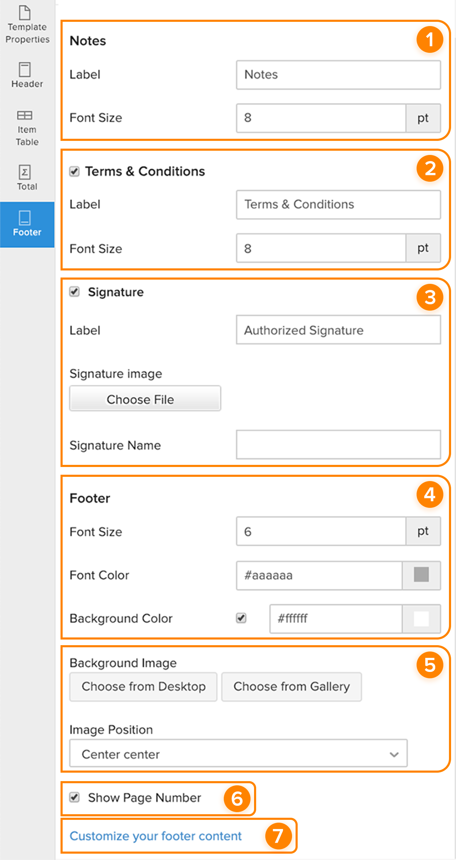Edit the Footer Font Size value
The width and height of the screenshot is (456, 860).
[320, 532]
